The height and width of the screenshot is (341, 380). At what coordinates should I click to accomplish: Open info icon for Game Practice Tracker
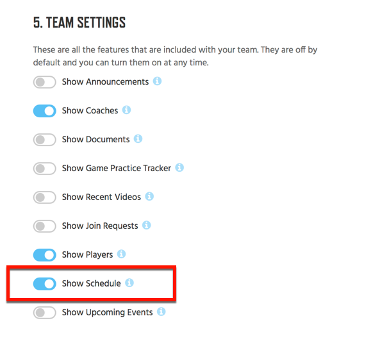pos(179,167)
